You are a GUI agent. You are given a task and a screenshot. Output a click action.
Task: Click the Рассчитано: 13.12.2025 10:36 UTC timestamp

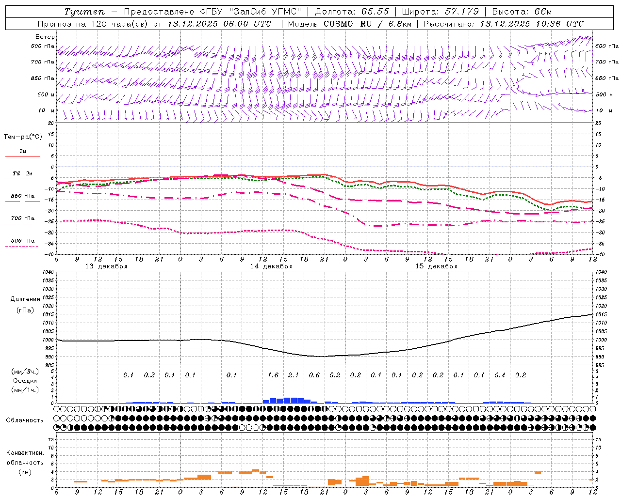[504, 24]
